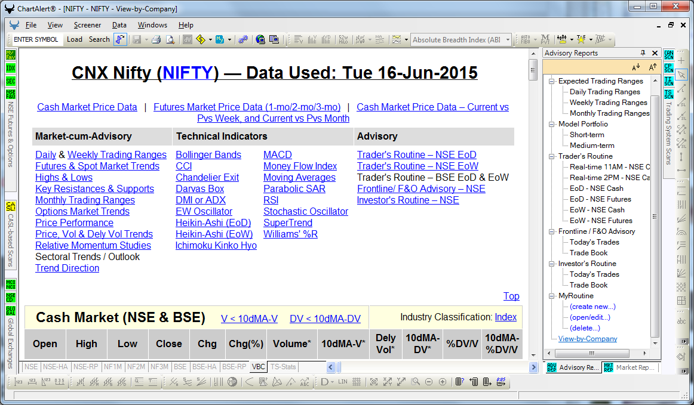Open the green IDX sidebar icon
The height and width of the screenshot is (405, 694).
click(x=11, y=68)
